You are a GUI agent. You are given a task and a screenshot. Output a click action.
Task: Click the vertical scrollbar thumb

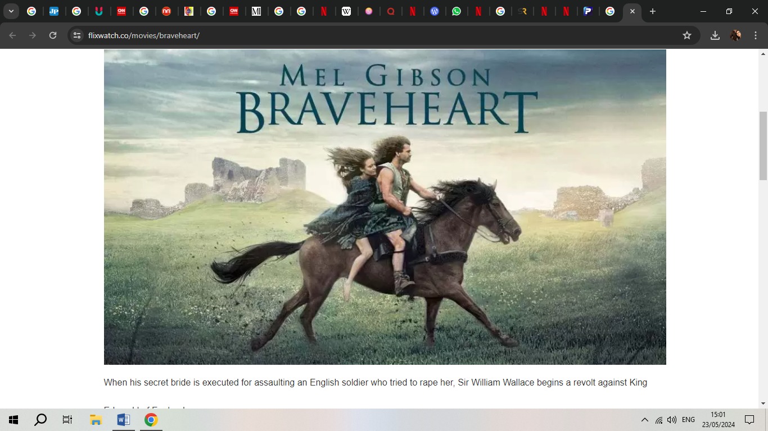coord(764,146)
